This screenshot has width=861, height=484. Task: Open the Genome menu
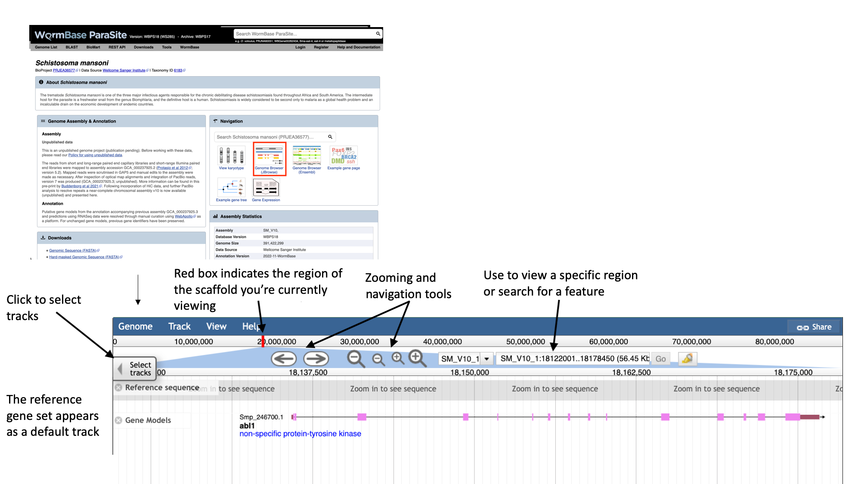(135, 327)
